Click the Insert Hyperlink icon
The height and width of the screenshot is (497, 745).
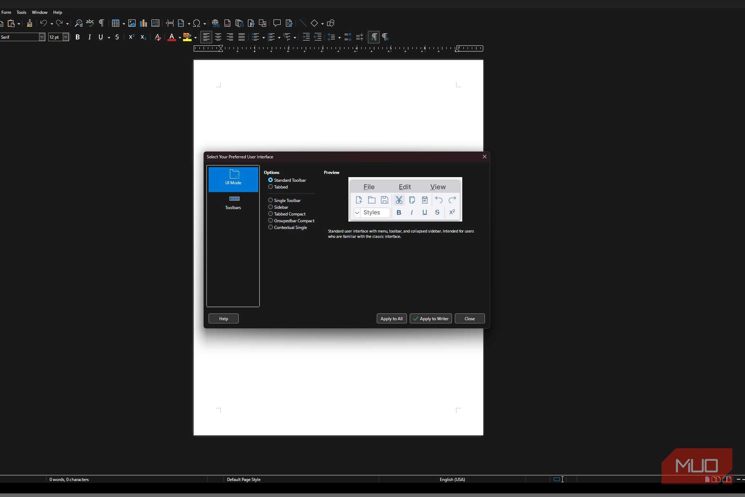(x=215, y=23)
